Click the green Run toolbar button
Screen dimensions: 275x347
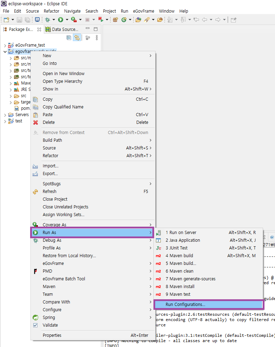pyautogui.click(x=61, y=20)
